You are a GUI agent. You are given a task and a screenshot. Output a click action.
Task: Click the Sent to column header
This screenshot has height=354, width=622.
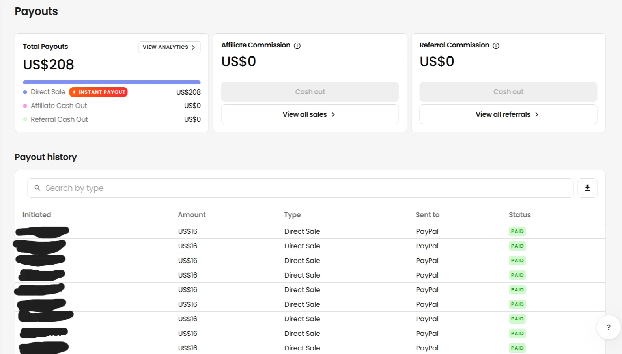427,215
